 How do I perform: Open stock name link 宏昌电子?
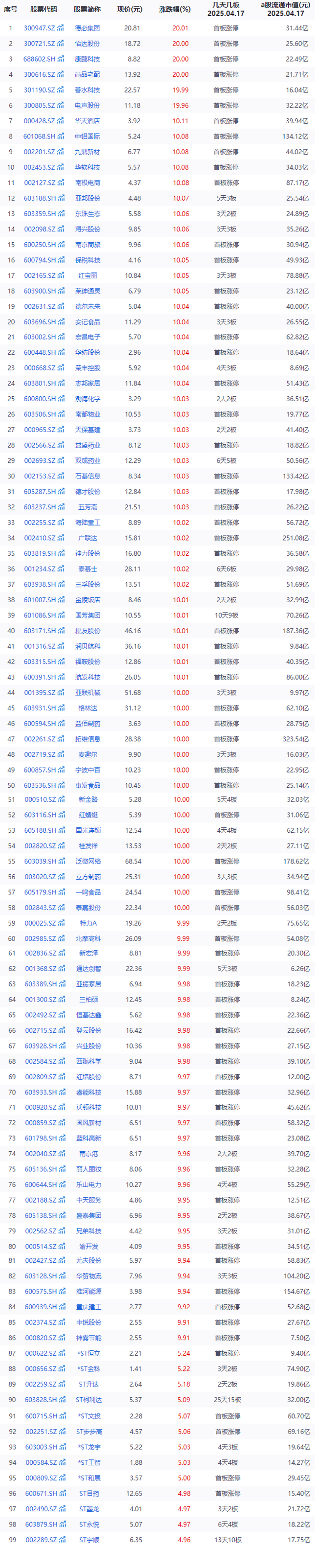point(87,337)
